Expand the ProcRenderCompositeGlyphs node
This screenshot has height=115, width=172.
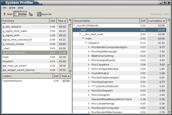(x=89, y=47)
